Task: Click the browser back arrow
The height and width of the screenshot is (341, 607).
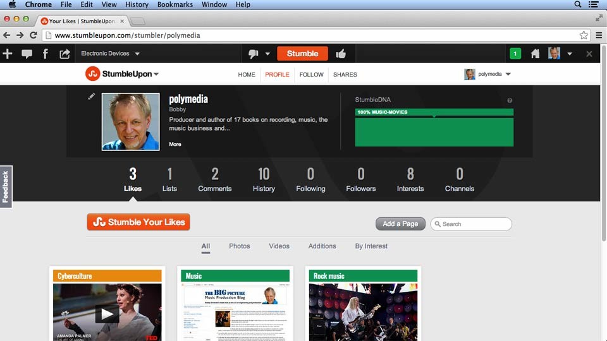Action: click(x=6, y=35)
